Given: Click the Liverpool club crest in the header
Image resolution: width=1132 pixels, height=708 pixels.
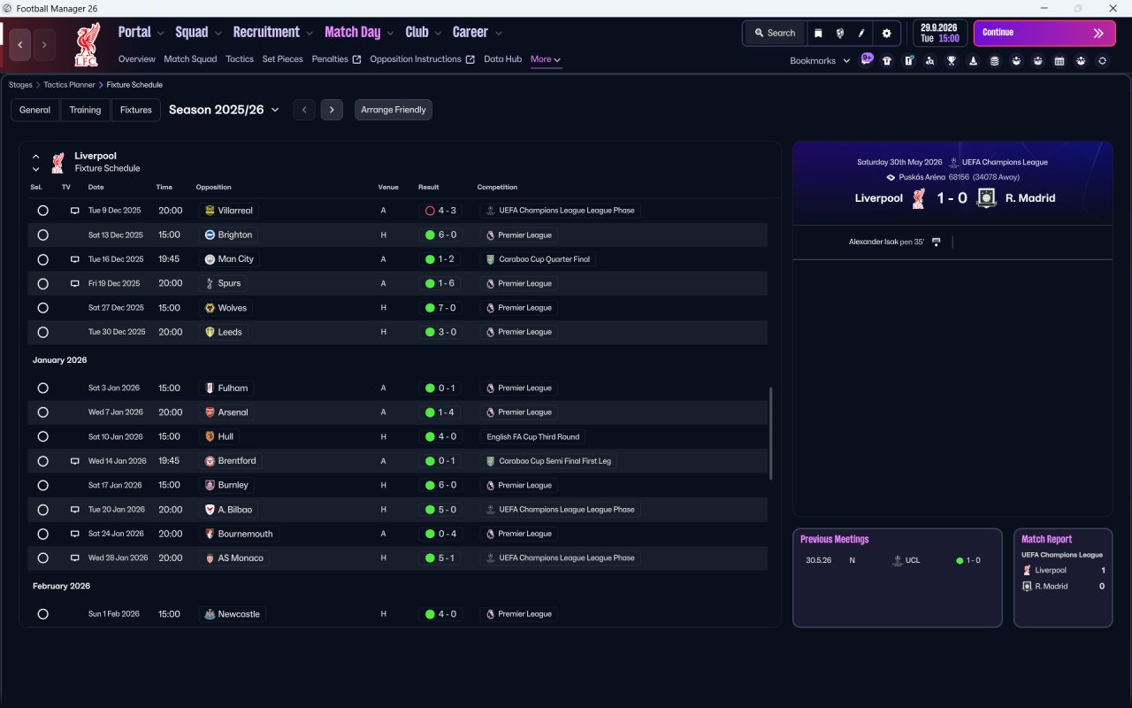Looking at the screenshot, I should pyautogui.click(x=86, y=45).
